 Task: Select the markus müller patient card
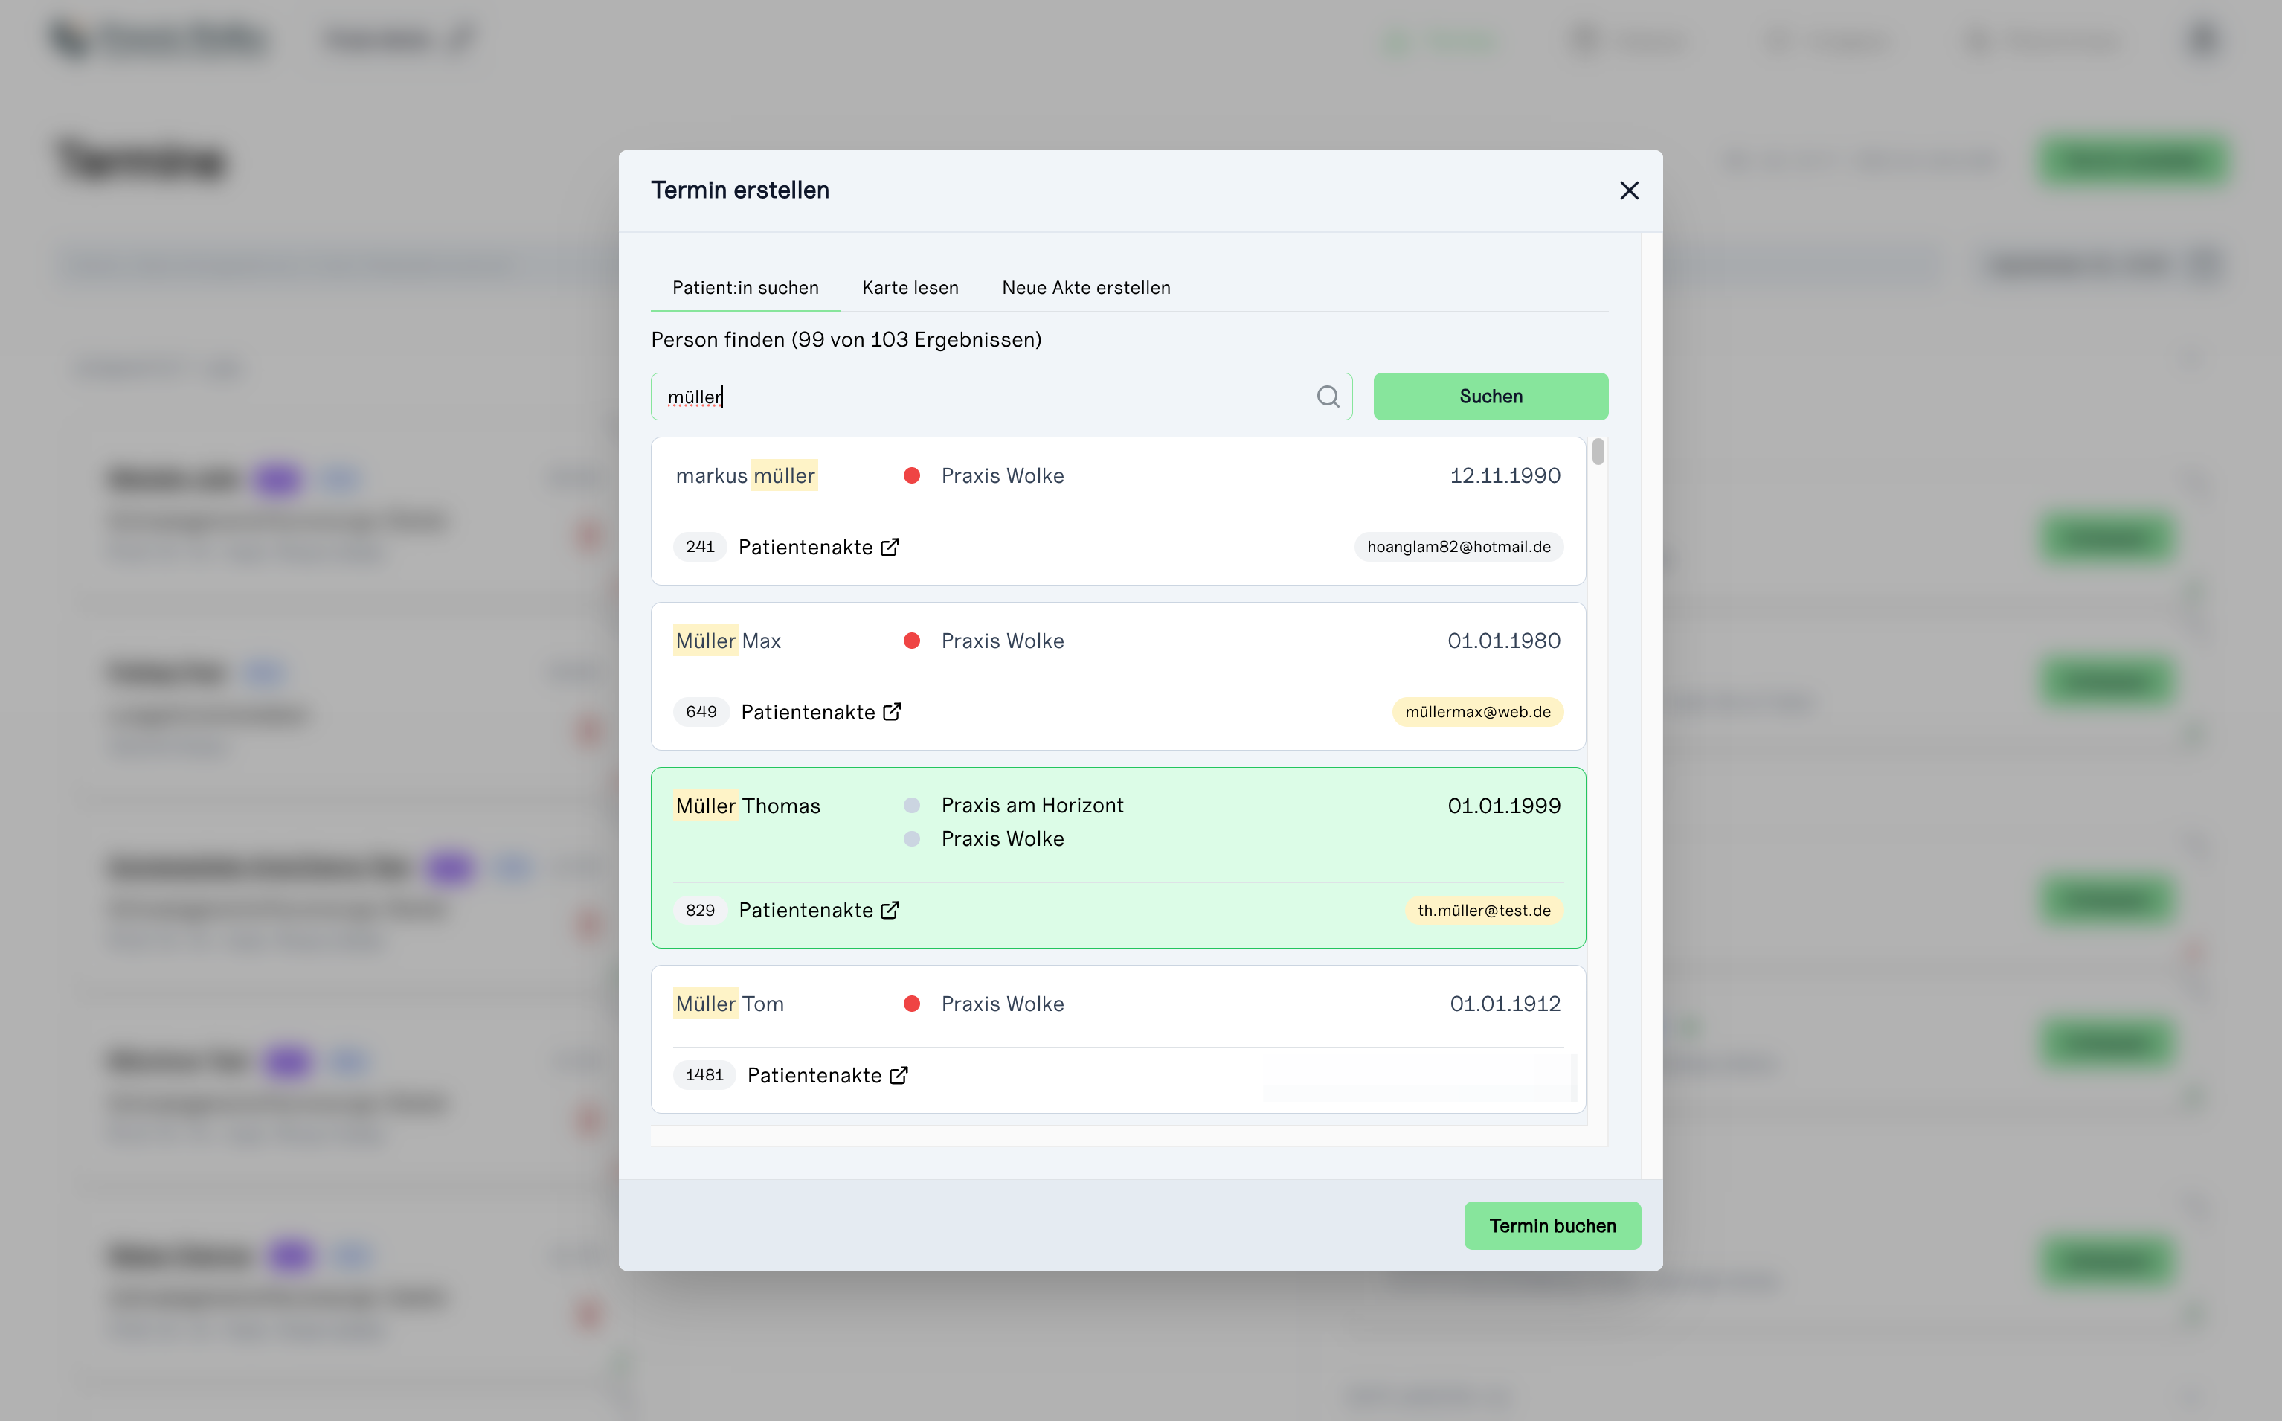1118,510
